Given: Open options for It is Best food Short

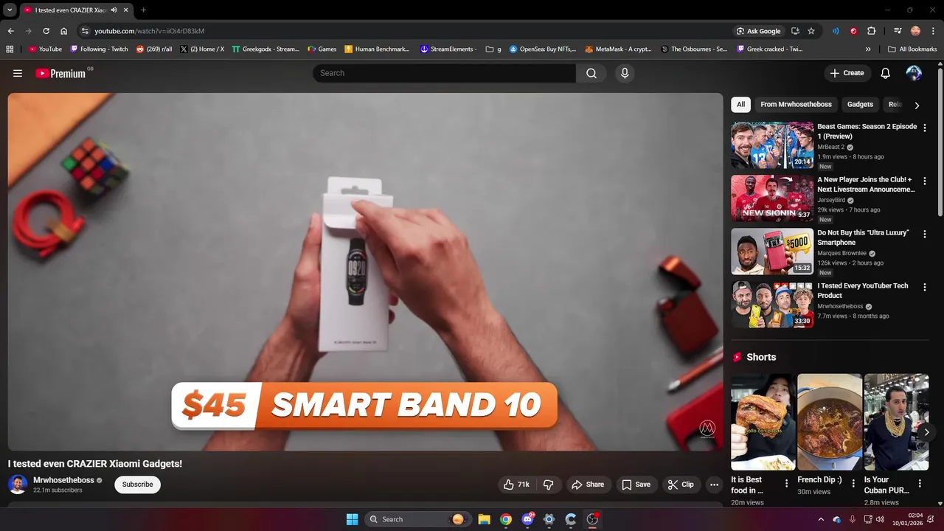Looking at the screenshot, I should (786, 484).
